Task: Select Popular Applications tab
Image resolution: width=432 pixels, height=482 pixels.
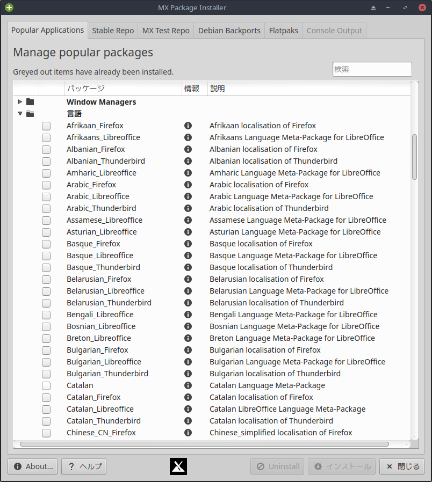Action: tap(47, 30)
